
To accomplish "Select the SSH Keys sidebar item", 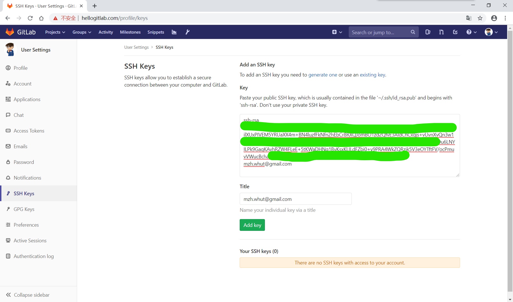I will (38, 193).
